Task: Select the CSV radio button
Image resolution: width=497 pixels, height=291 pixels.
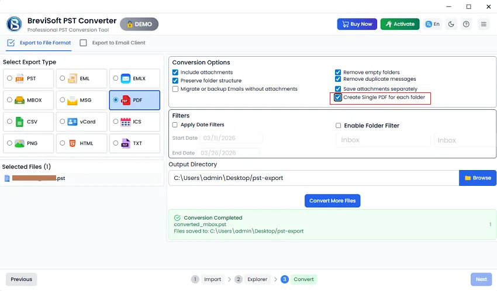Action: (x=10, y=122)
